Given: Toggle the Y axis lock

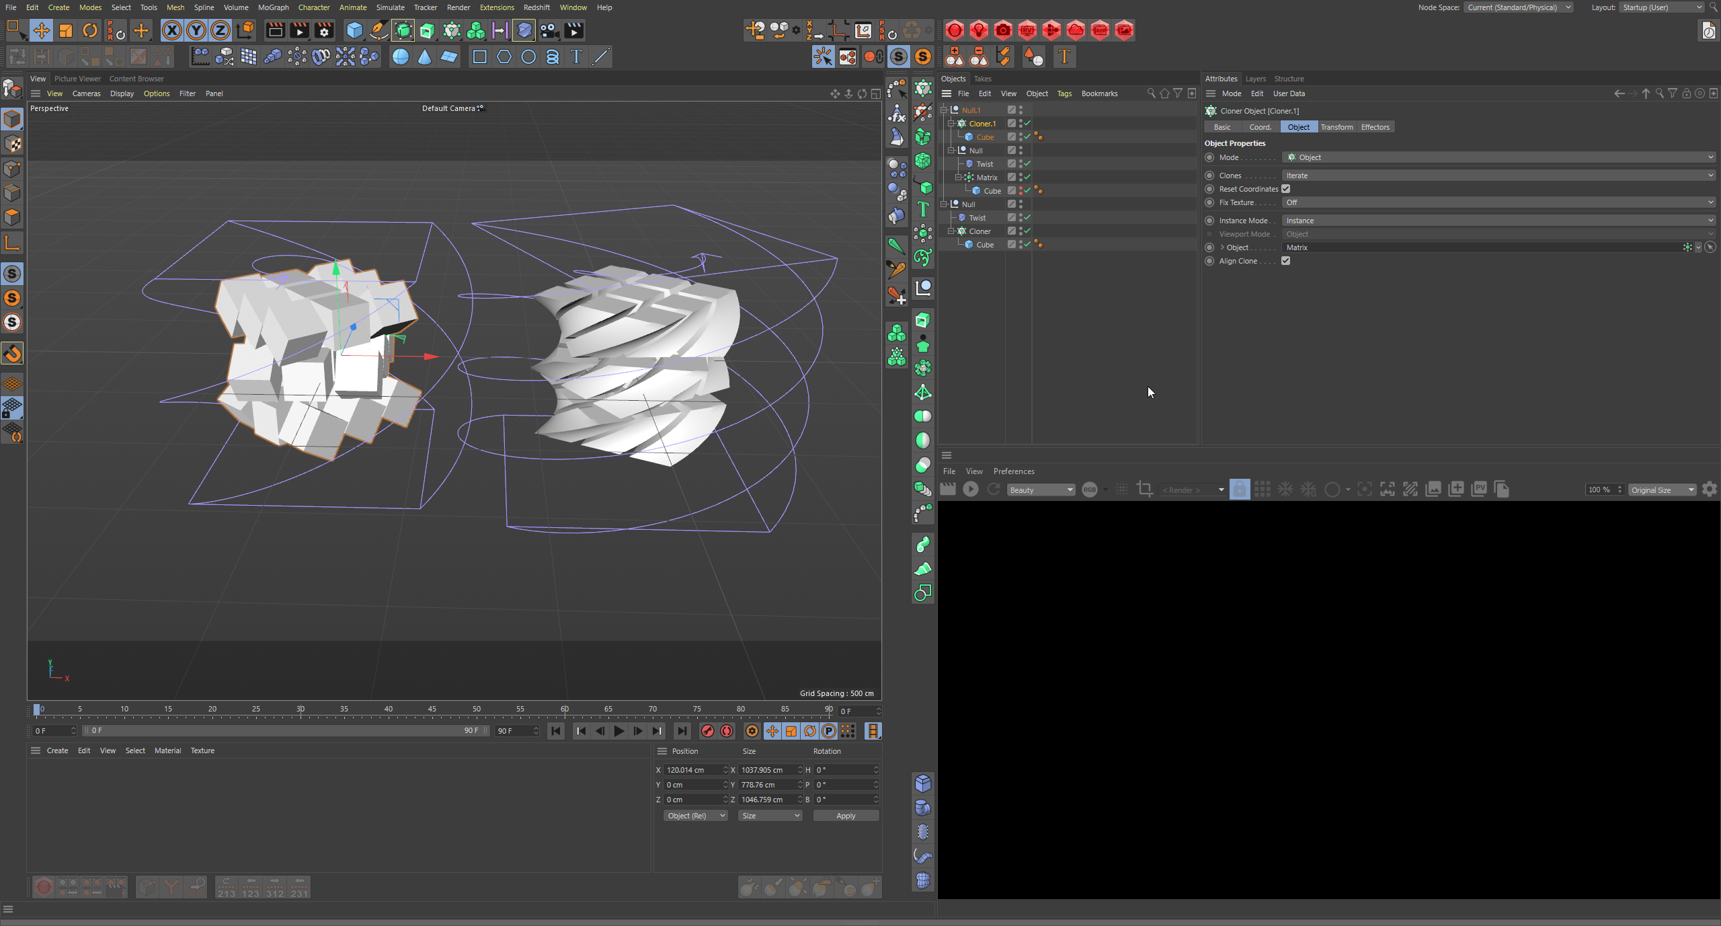Looking at the screenshot, I should [196, 31].
